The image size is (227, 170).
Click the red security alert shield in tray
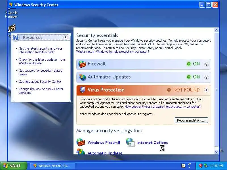pyautogui.click(x=201, y=166)
